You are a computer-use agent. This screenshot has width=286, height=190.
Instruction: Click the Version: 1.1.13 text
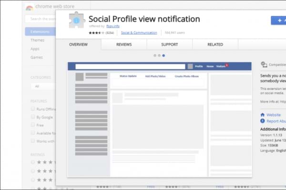click(x=271, y=135)
